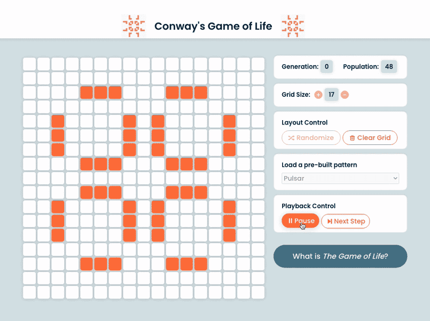The height and width of the screenshot is (321, 430).
Task: Click the pulsar logo left of the title
Action: tap(134, 26)
